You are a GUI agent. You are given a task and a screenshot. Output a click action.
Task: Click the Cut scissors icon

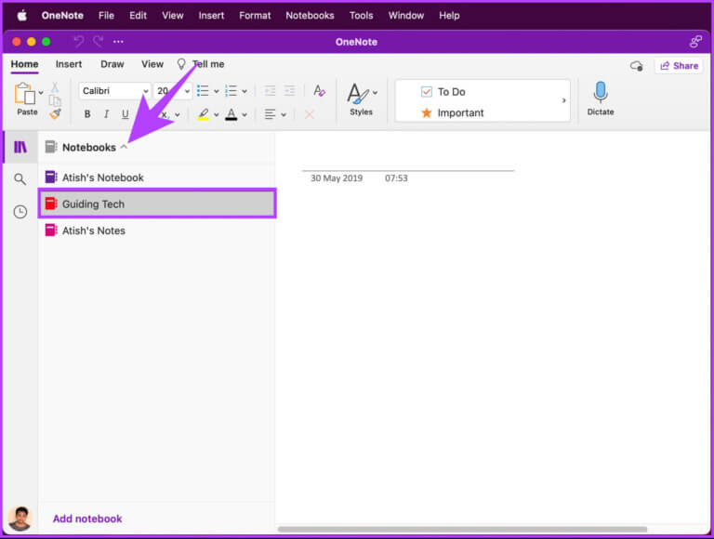point(55,87)
